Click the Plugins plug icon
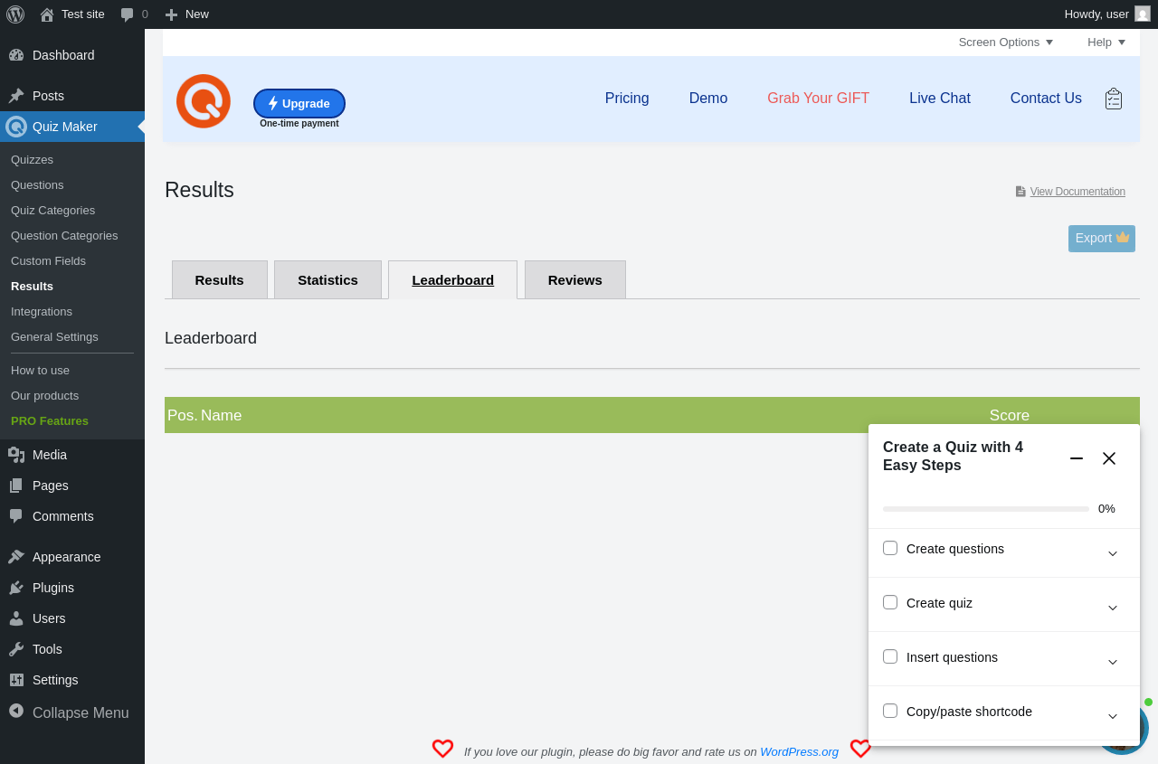Viewport: 1158px width, 764px height. coord(16,588)
